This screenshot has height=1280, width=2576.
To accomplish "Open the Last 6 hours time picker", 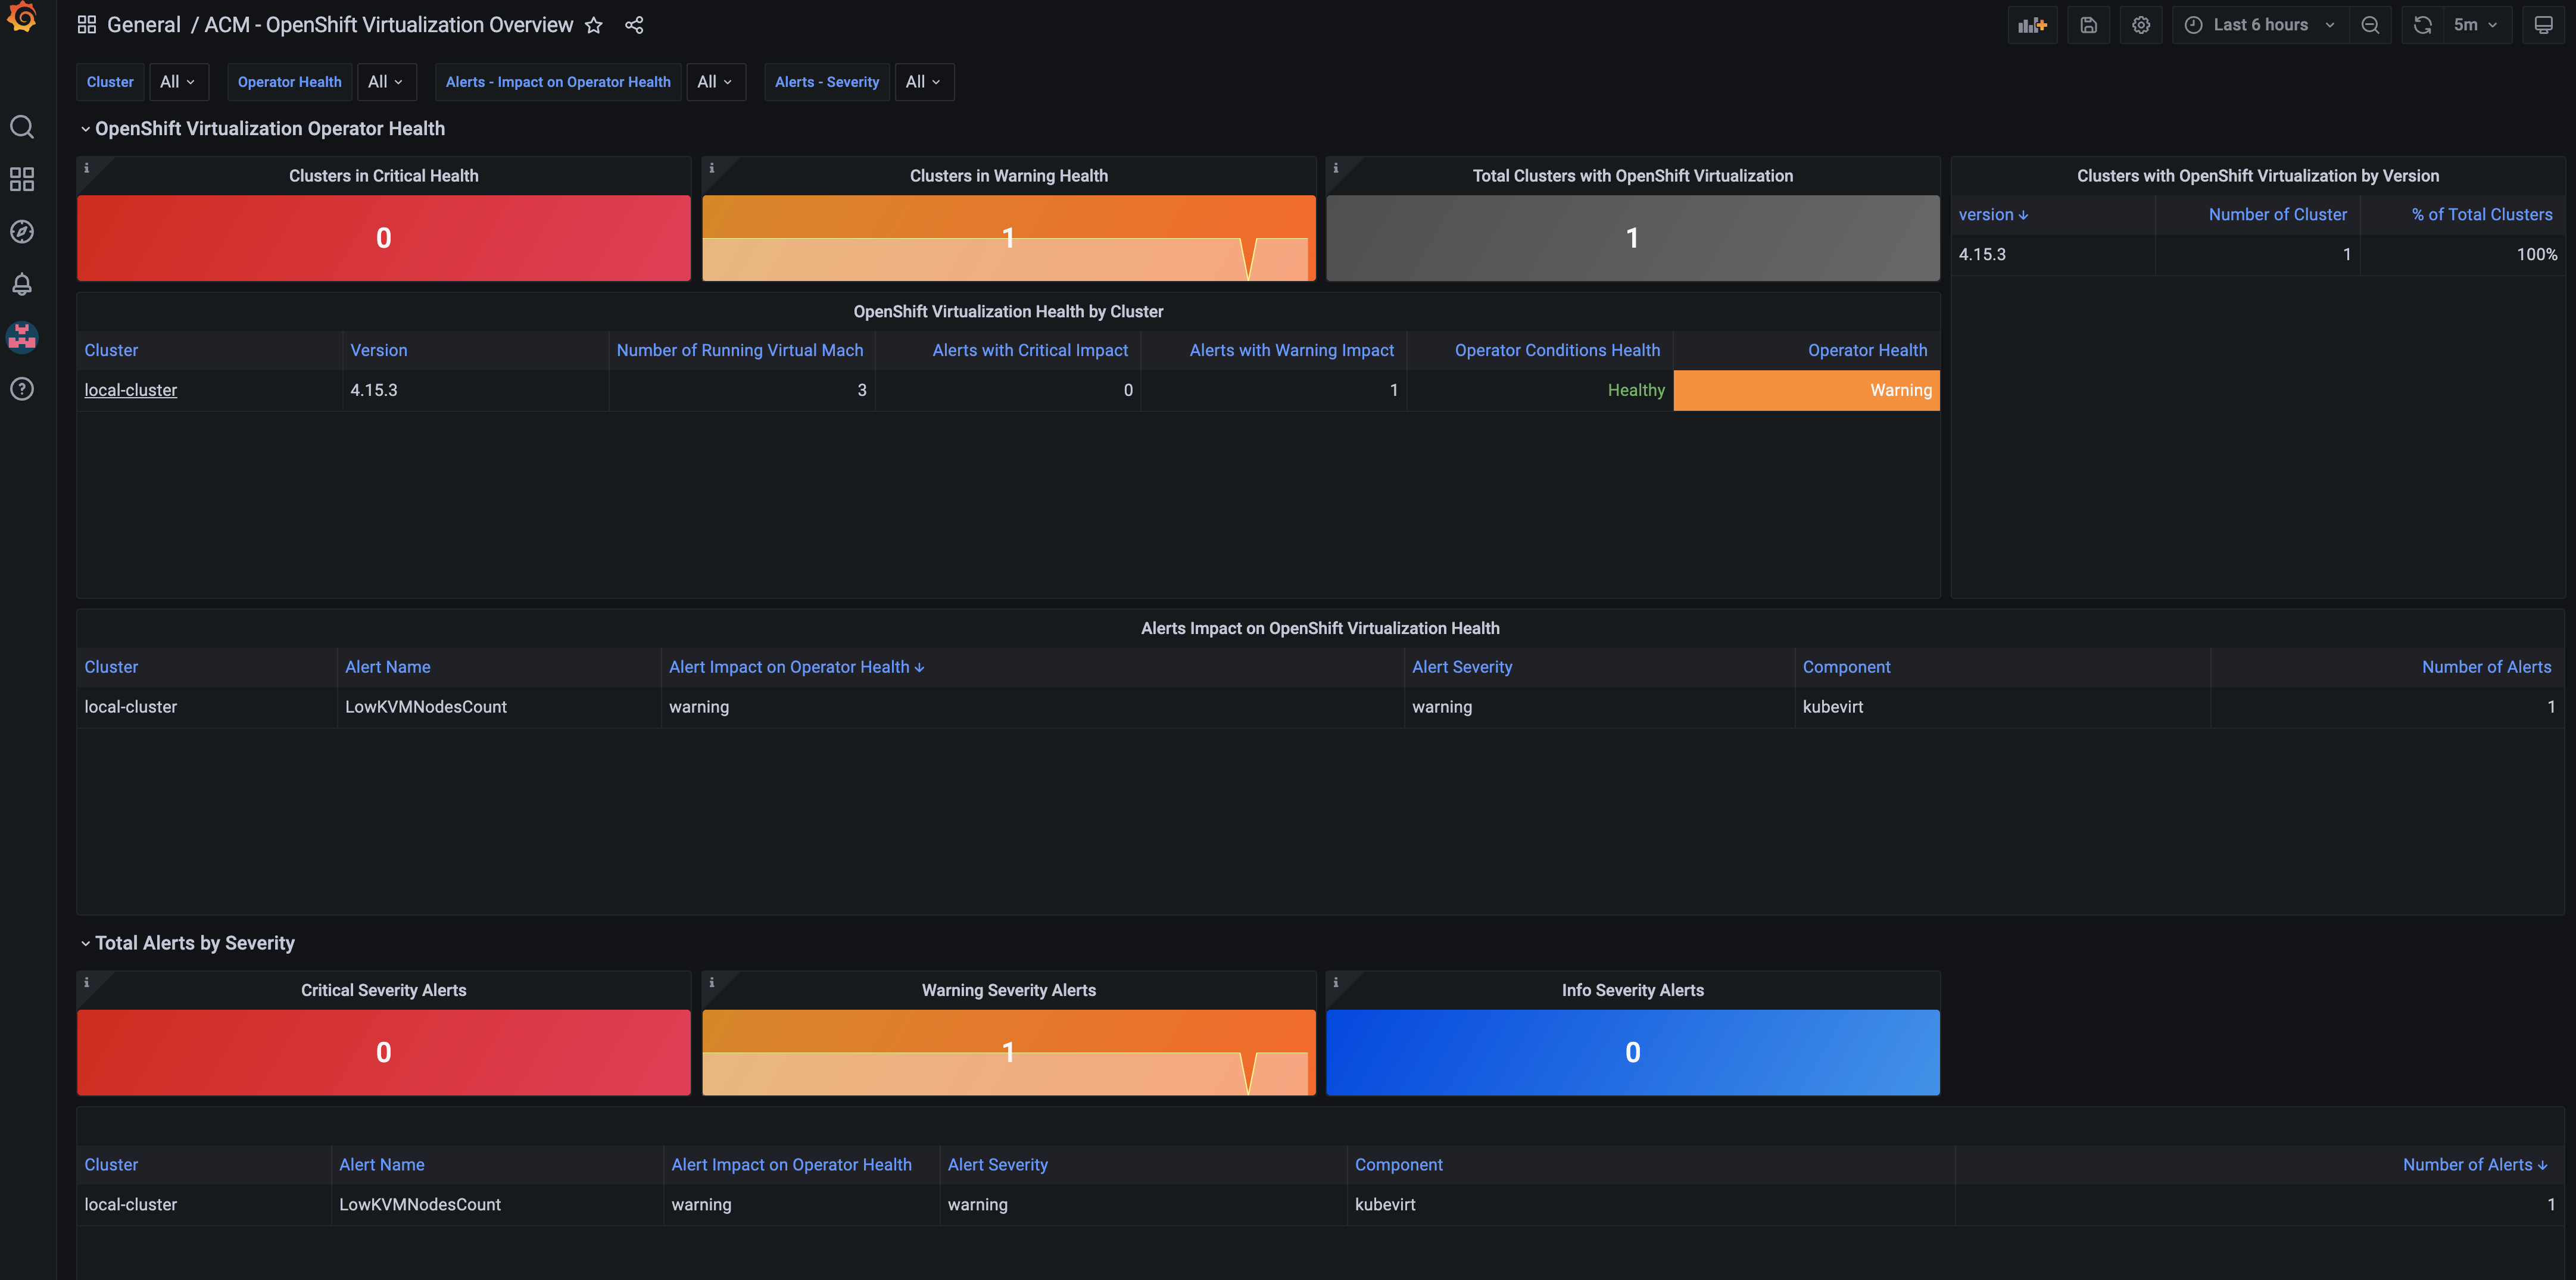I will click(2260, 25).
